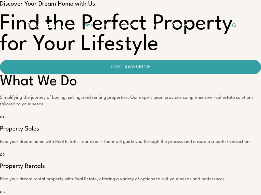Select the Property Sales heading
This screenshot has height=195, width=261.
[19, 128]
